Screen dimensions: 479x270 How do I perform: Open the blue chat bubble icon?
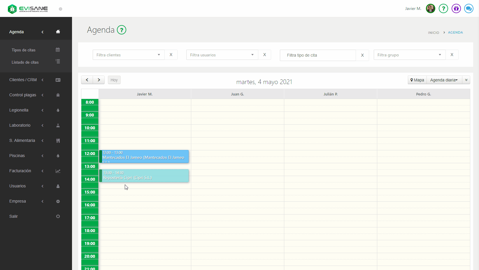[x=469, y=8]
